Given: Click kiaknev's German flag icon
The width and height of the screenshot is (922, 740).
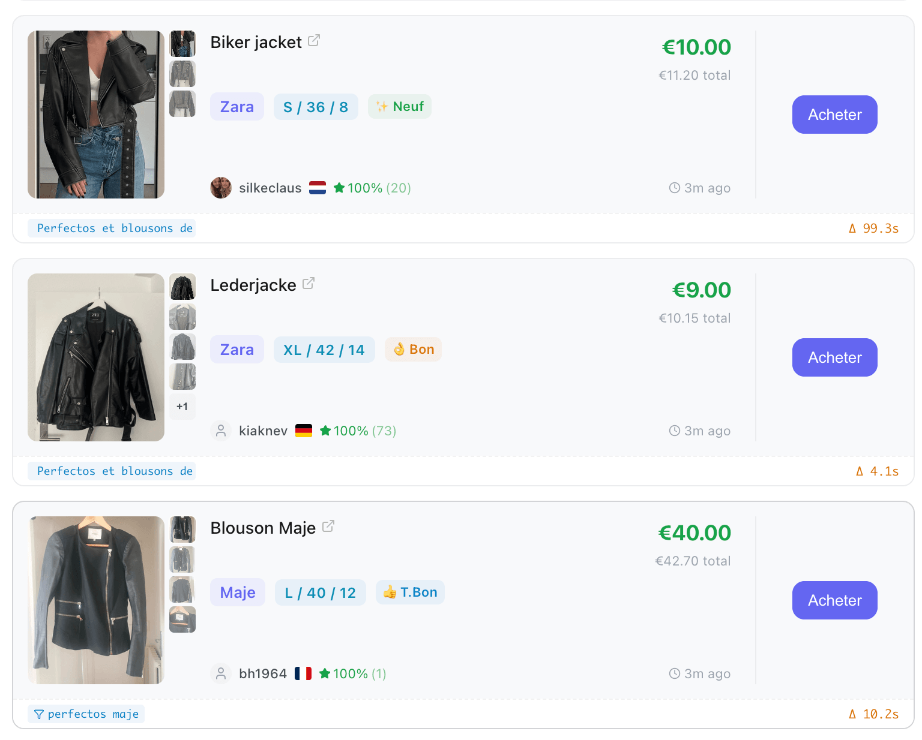Looking at the screenshot, I should pos(304,431).
